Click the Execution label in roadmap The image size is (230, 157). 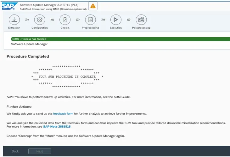coord(116,28)
